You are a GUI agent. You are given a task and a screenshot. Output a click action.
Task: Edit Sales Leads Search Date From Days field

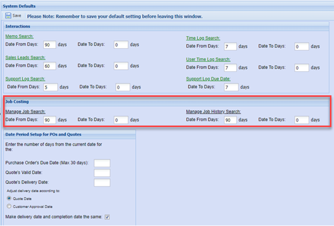50,66
